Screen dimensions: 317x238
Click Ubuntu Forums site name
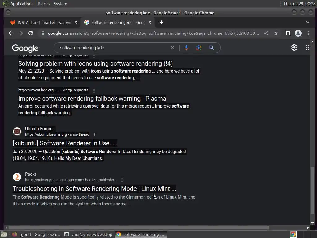40,129
